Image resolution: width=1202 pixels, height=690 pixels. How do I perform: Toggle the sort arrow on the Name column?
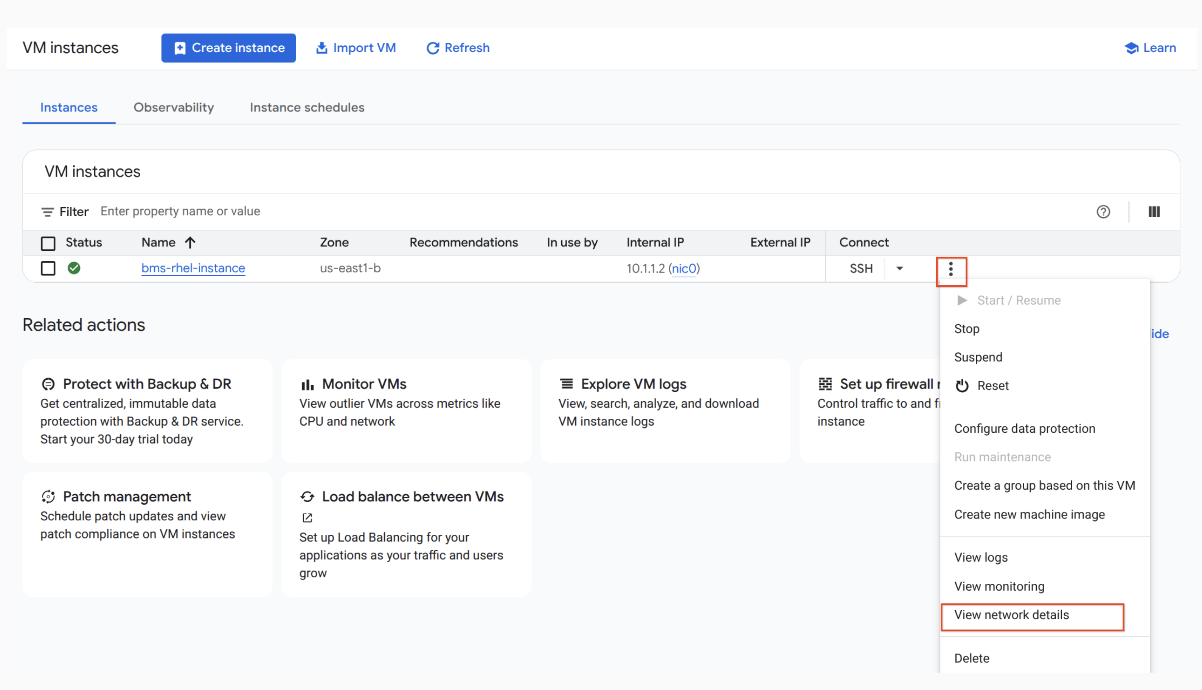coord(190,242)
